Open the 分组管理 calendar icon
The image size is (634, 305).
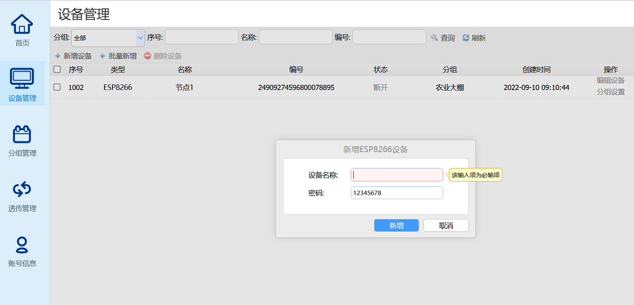click(x=22, y=134)
